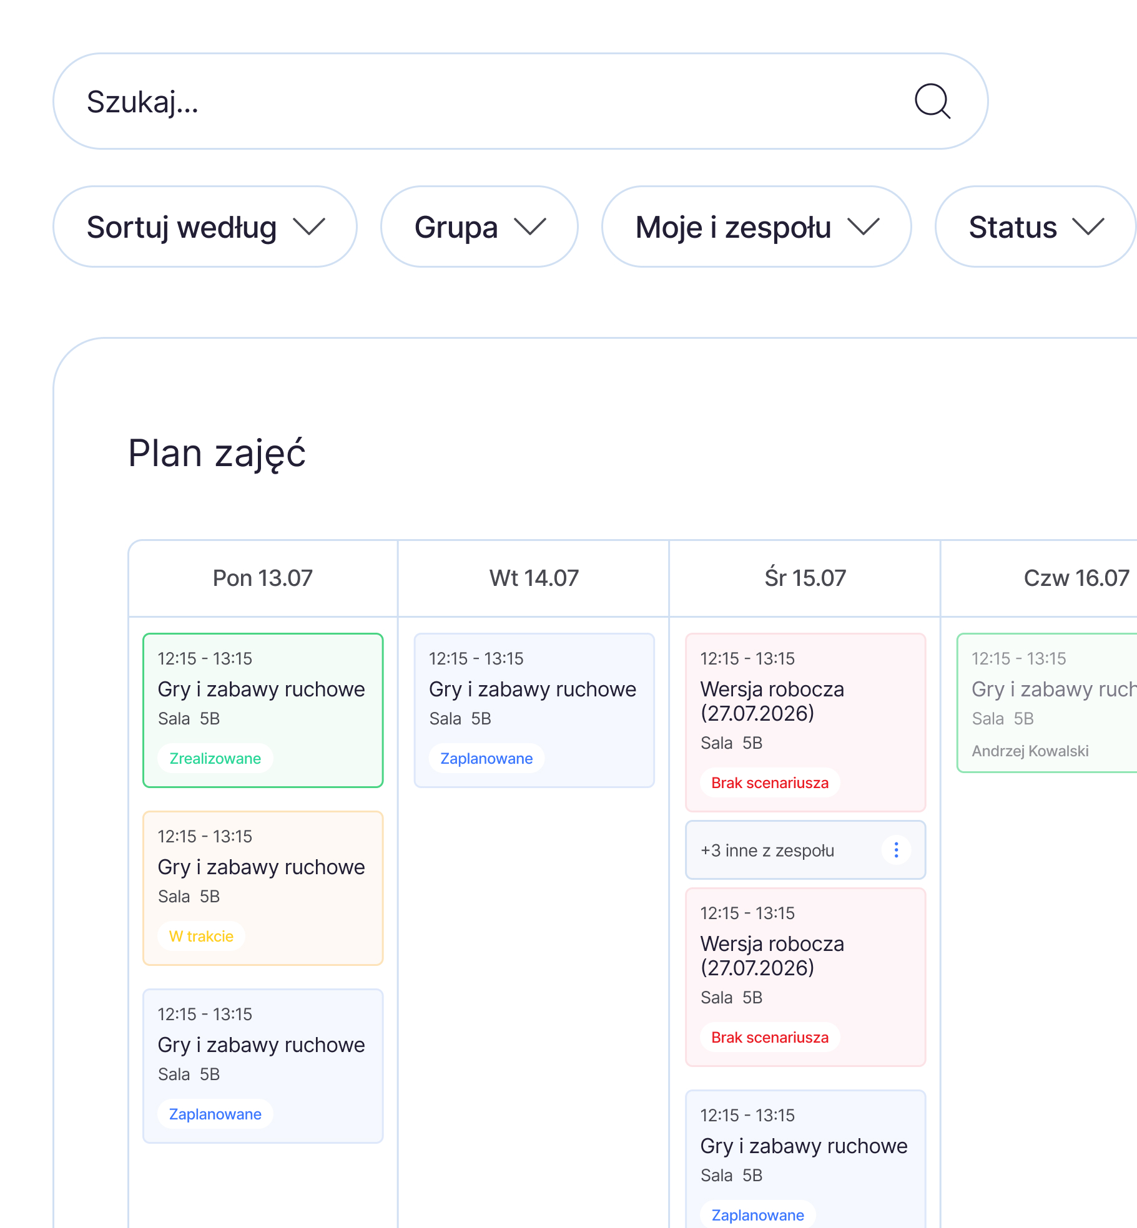Expand the Status filter dropdown
This screenshot has height=1228, width=1137.
click(x=1035, y=227)
